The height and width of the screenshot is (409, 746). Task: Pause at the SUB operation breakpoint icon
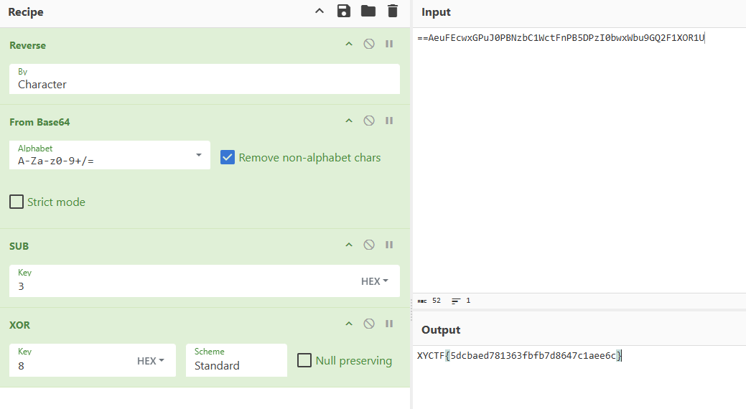pyautogui.click(x=389, y=245)
